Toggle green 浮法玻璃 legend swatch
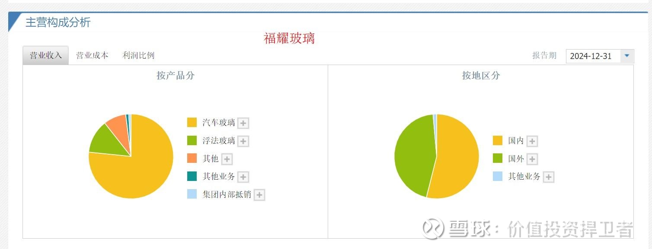Viewport: 652px width, 249px height. 192,141
